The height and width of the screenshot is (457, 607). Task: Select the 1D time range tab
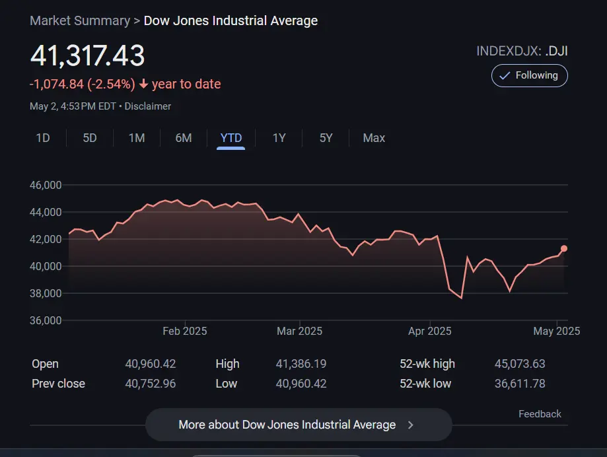coord(42,138)
